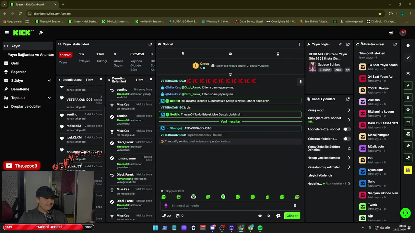Click the wrench icon in right sidebar
415x233 pixels.
point(408,146)
